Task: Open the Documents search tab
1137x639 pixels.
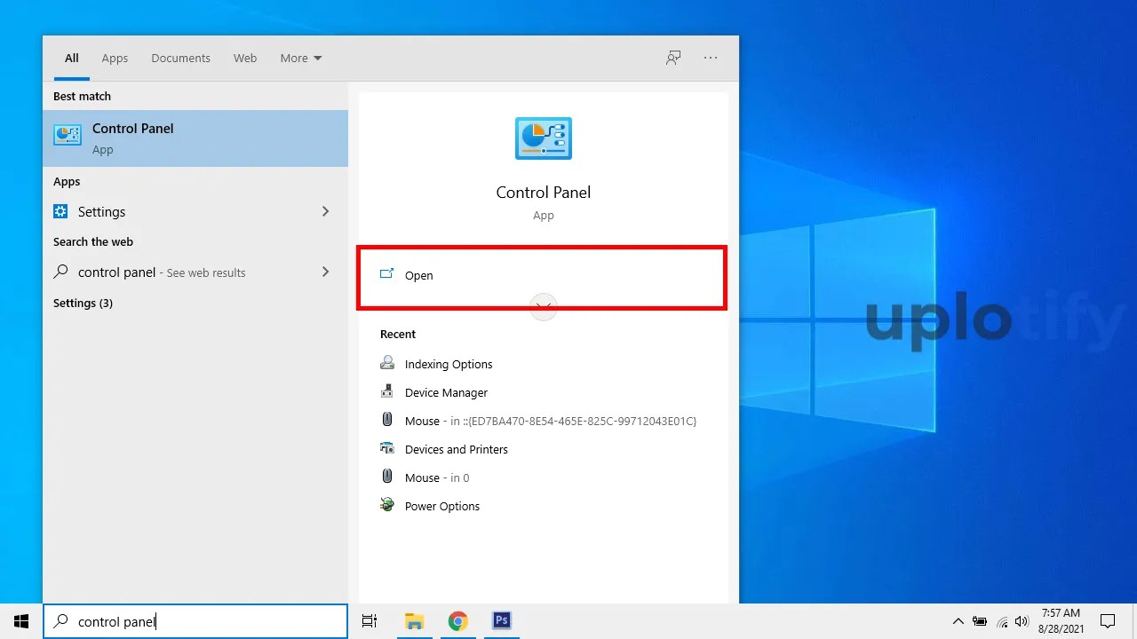Action: click(x=180, y=59)
